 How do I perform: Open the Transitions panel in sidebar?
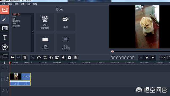tap(5, 28)
